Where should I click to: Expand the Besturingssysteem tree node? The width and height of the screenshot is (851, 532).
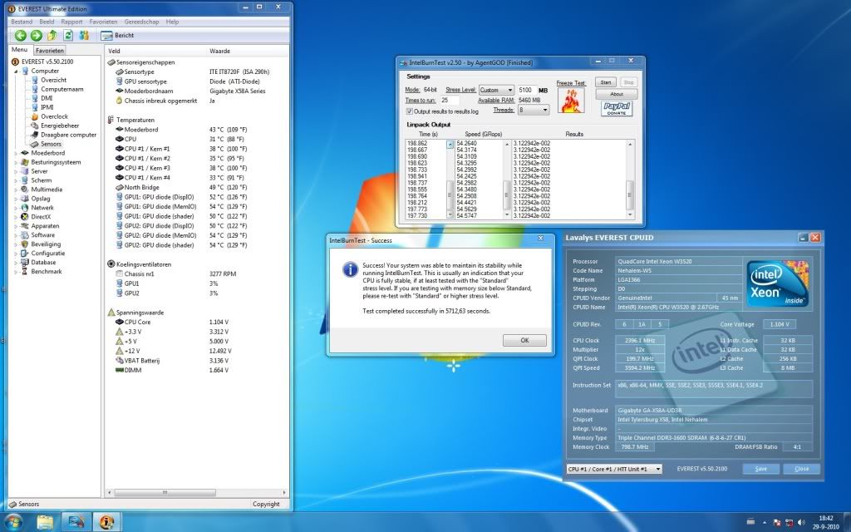pyautogui.click(x=16, y=162)
